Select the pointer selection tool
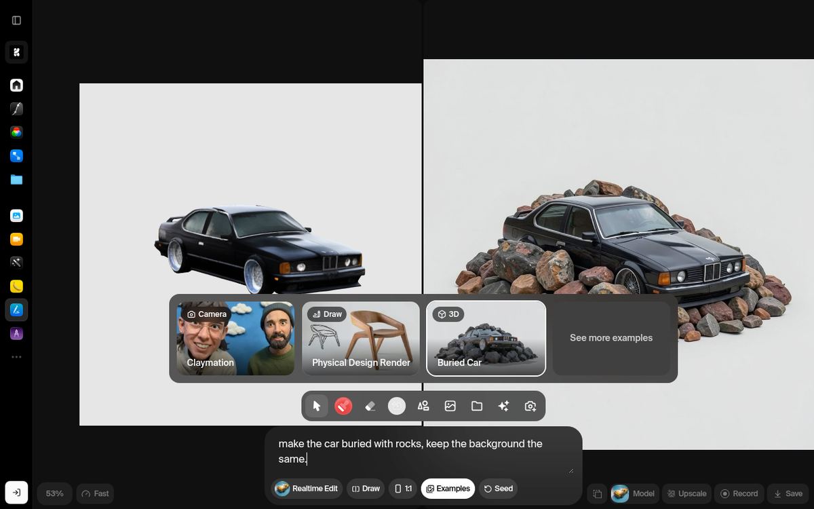The image size is (814, 509). point(316,406)
